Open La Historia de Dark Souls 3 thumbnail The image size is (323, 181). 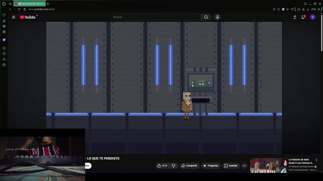[268, 165]
